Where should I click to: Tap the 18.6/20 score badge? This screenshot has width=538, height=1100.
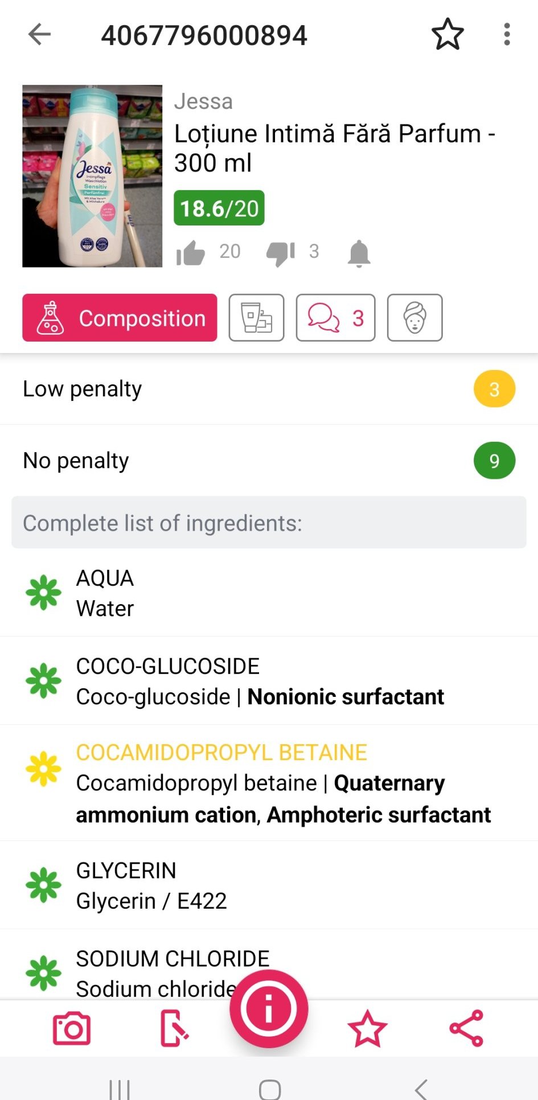219,208
